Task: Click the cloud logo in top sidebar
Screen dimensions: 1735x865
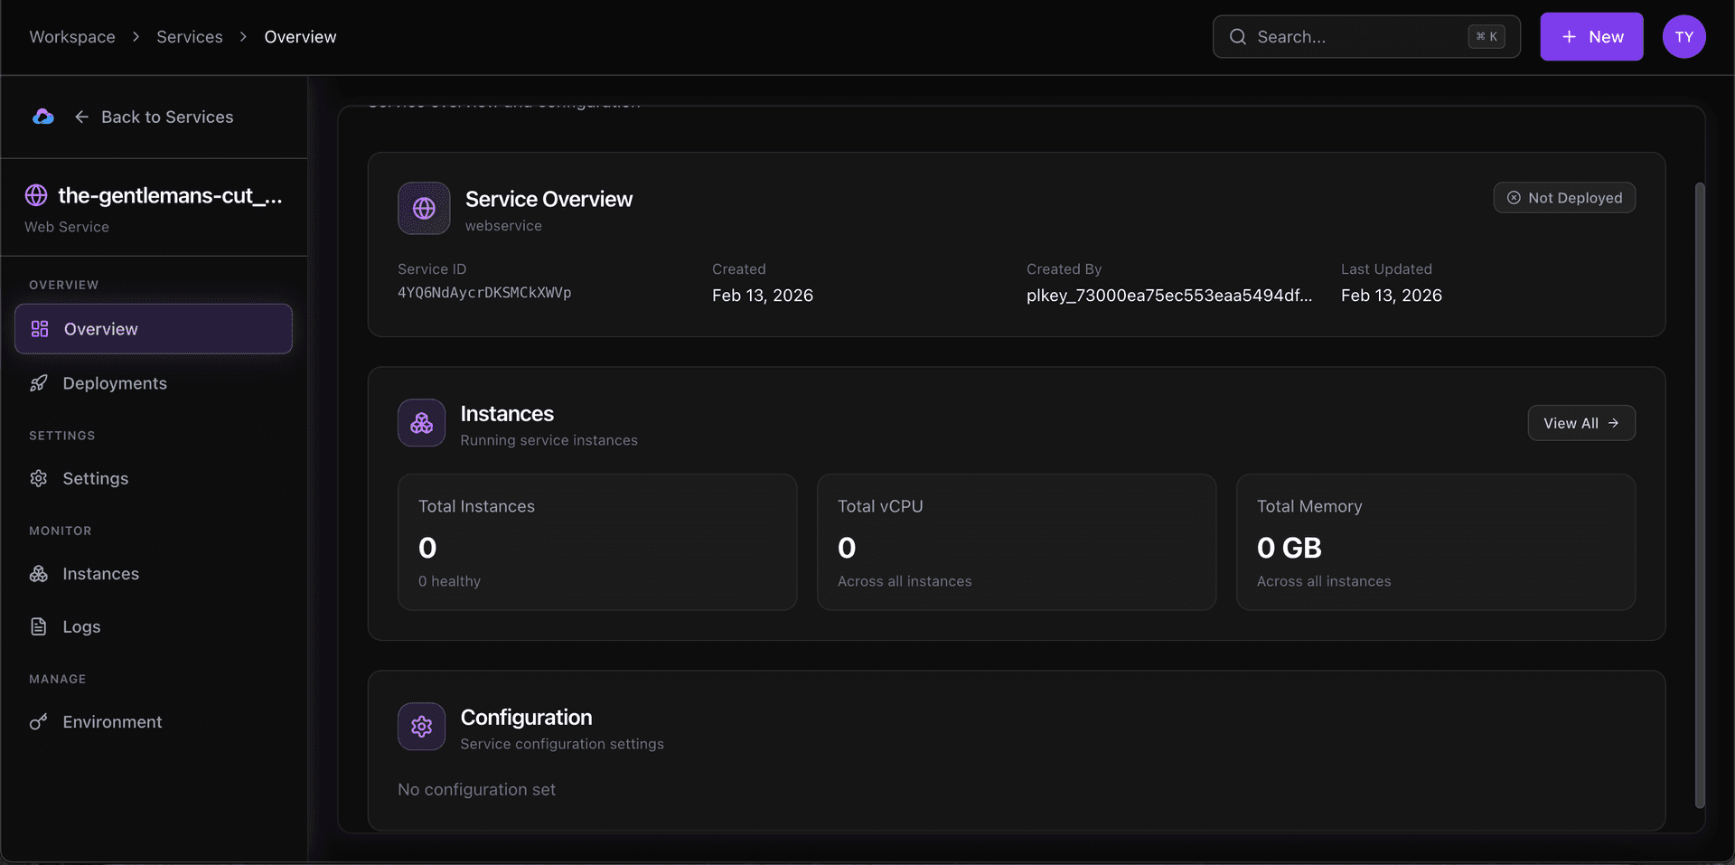Action: (42, 117)
